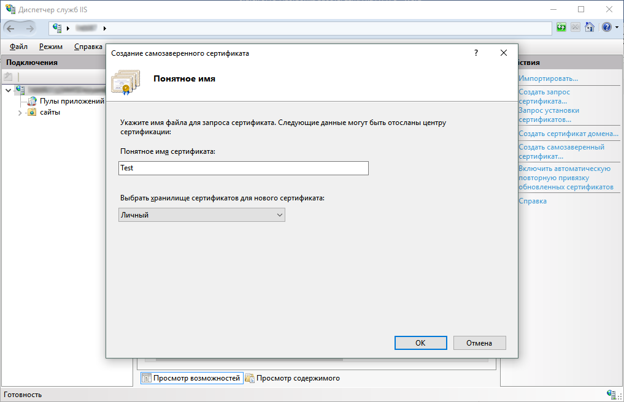Open the Help question mark icon in the toolbar
The height and width of the screenshot is (402, 624).
[x=606, y=28]
